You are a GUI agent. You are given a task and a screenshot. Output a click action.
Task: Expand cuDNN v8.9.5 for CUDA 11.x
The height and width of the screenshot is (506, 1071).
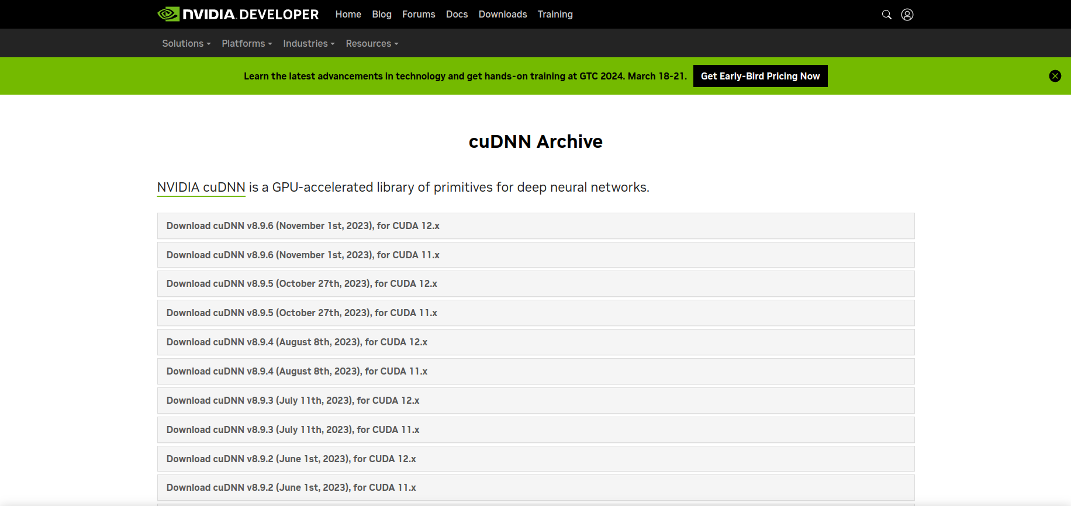[x=535, y=313]
